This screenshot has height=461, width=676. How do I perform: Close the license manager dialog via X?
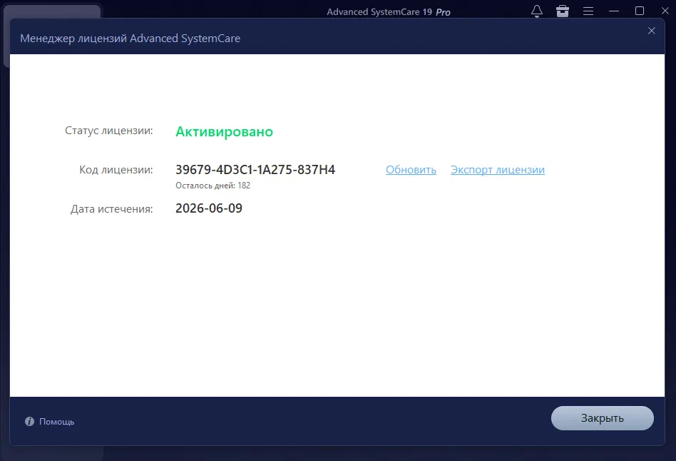651,31
